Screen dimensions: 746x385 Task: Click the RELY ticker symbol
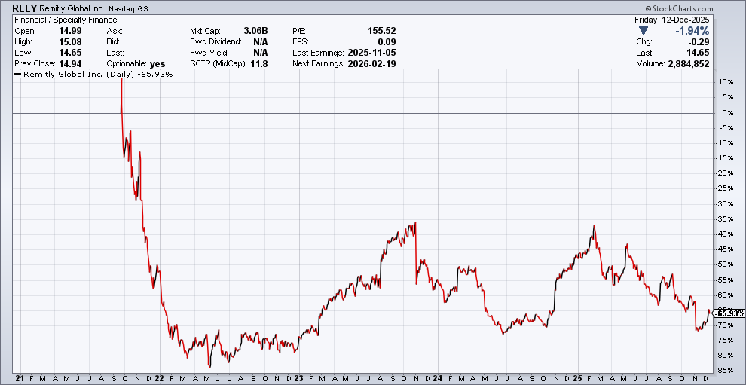24,7
